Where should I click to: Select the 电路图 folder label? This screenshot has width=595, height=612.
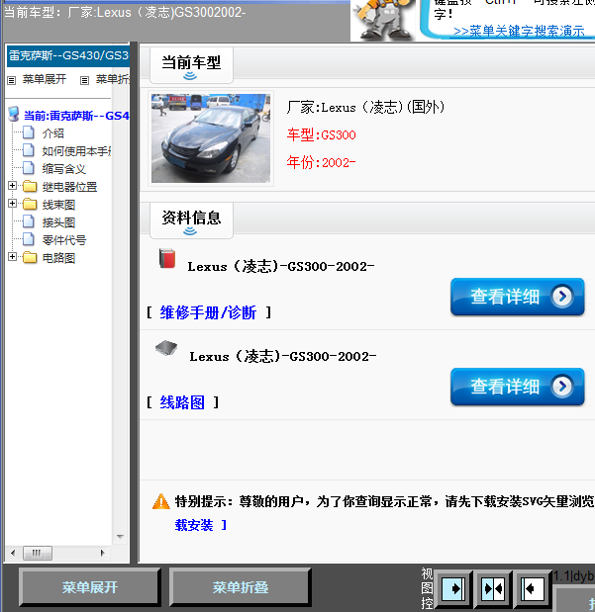(58, 258)
